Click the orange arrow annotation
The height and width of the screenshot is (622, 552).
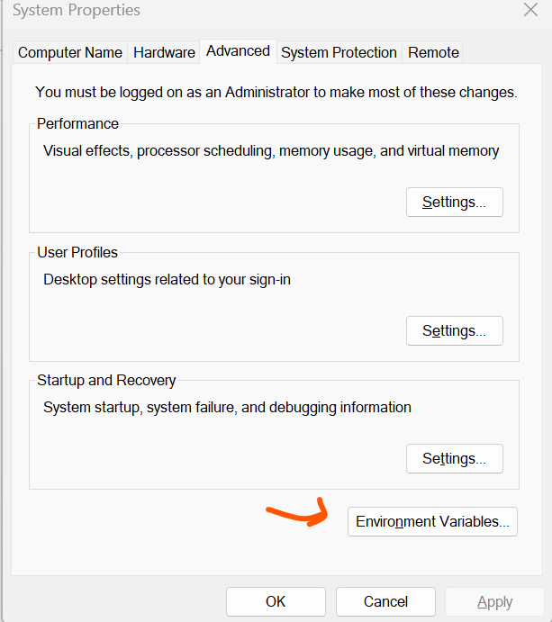click(x=297, y=516)
